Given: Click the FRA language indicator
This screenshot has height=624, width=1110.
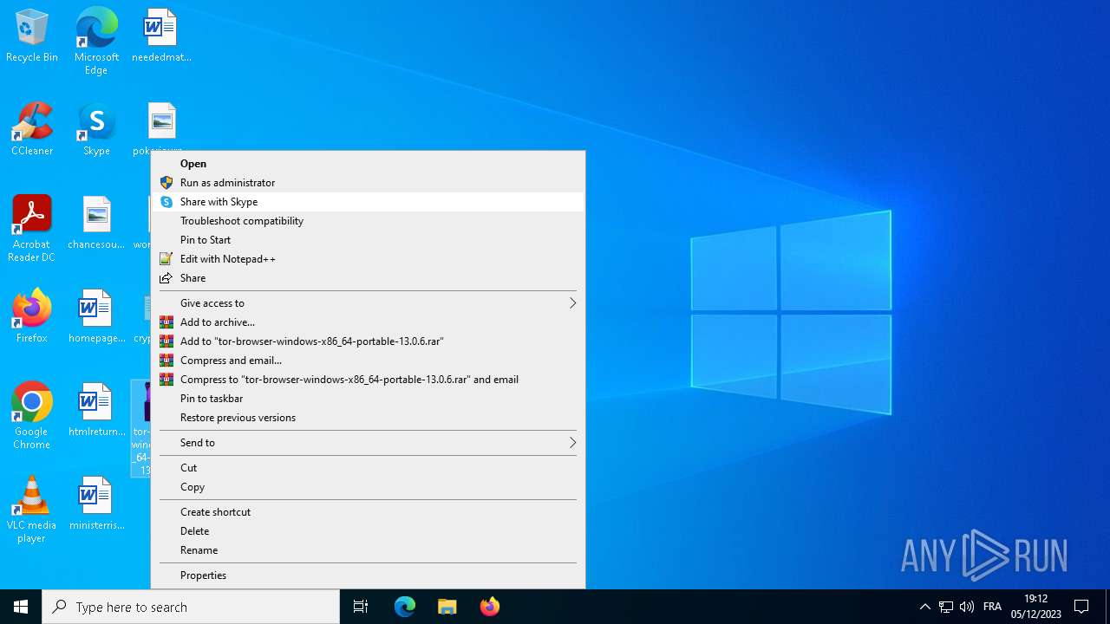Looking at the screenshot, I should click(992, 607).
